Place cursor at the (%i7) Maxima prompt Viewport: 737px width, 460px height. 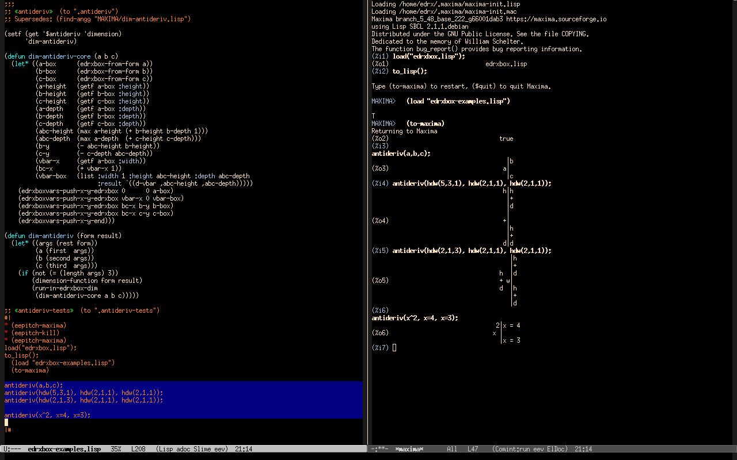tap(394, 348)
